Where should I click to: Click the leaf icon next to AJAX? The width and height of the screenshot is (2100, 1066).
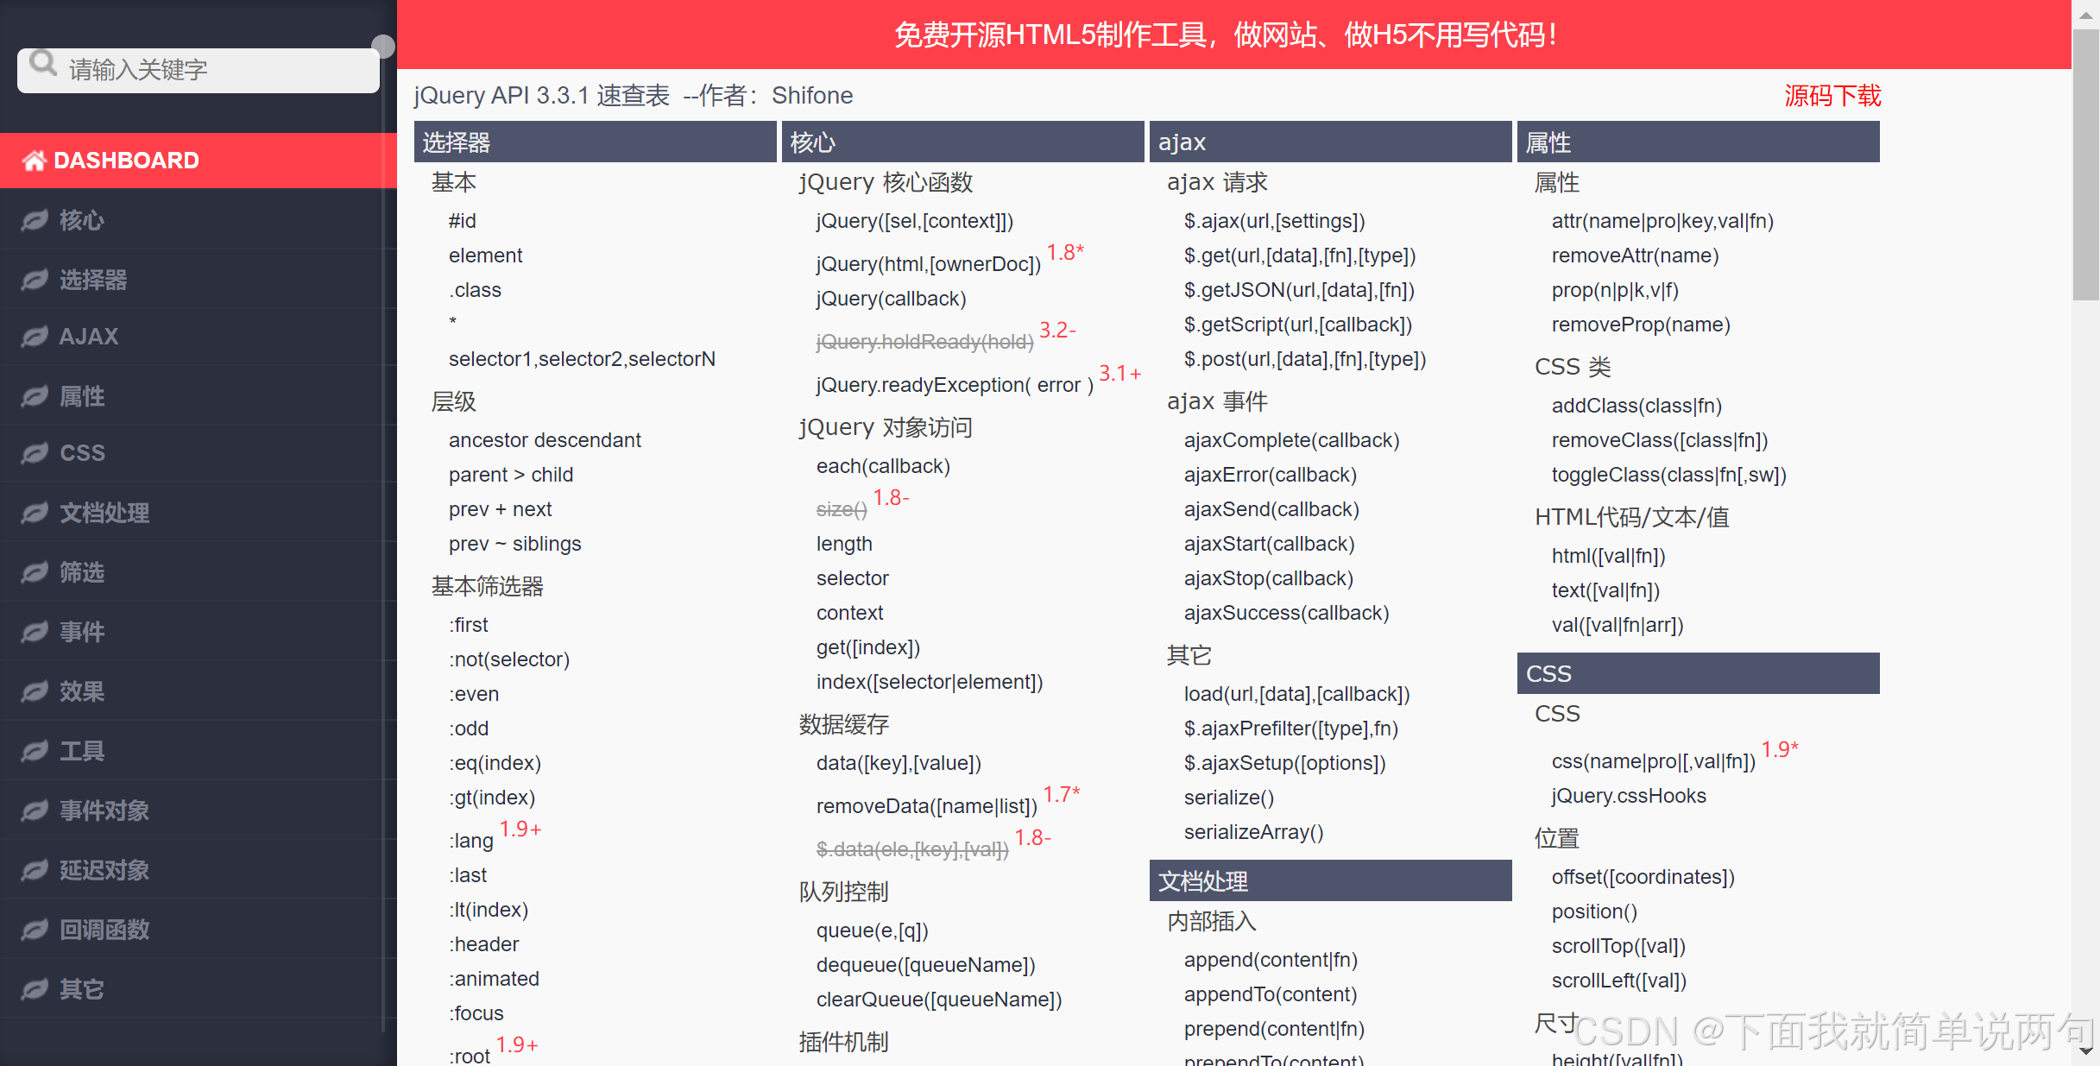point(35,337)
